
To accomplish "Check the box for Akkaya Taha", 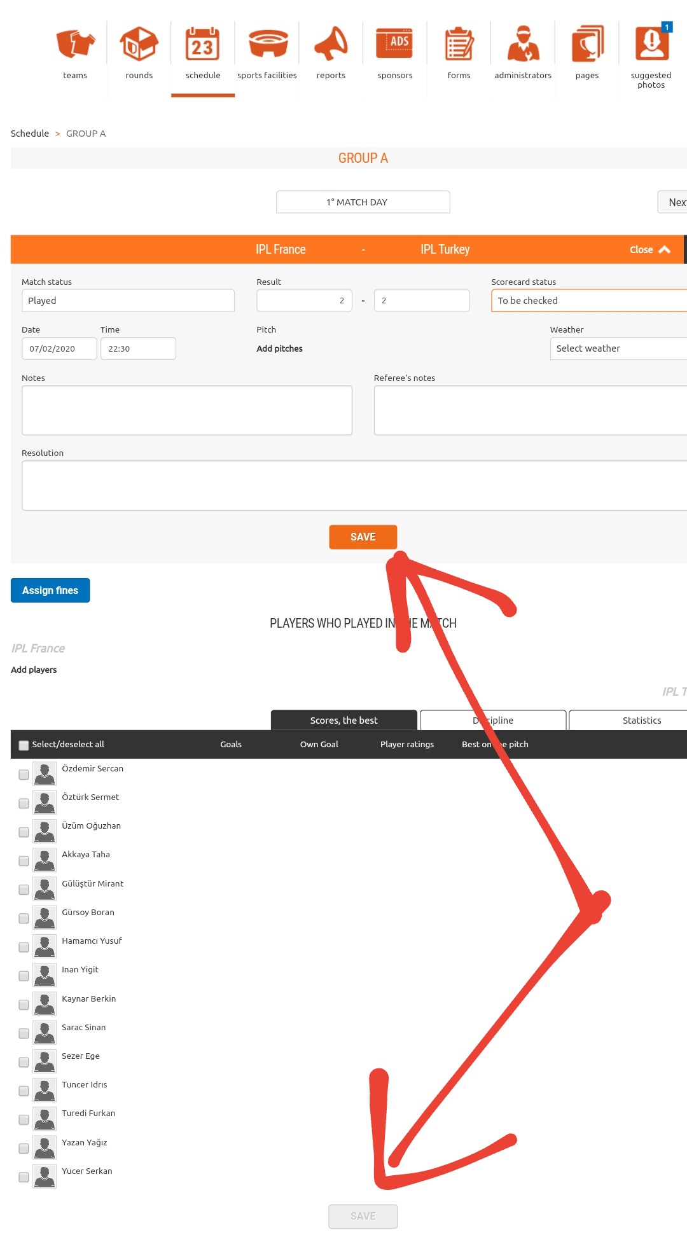I will (x=24, y=860).
